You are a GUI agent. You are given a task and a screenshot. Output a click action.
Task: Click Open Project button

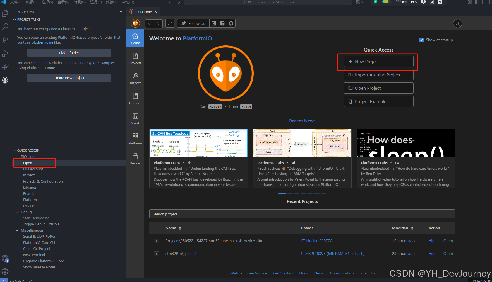pos(379,88)
